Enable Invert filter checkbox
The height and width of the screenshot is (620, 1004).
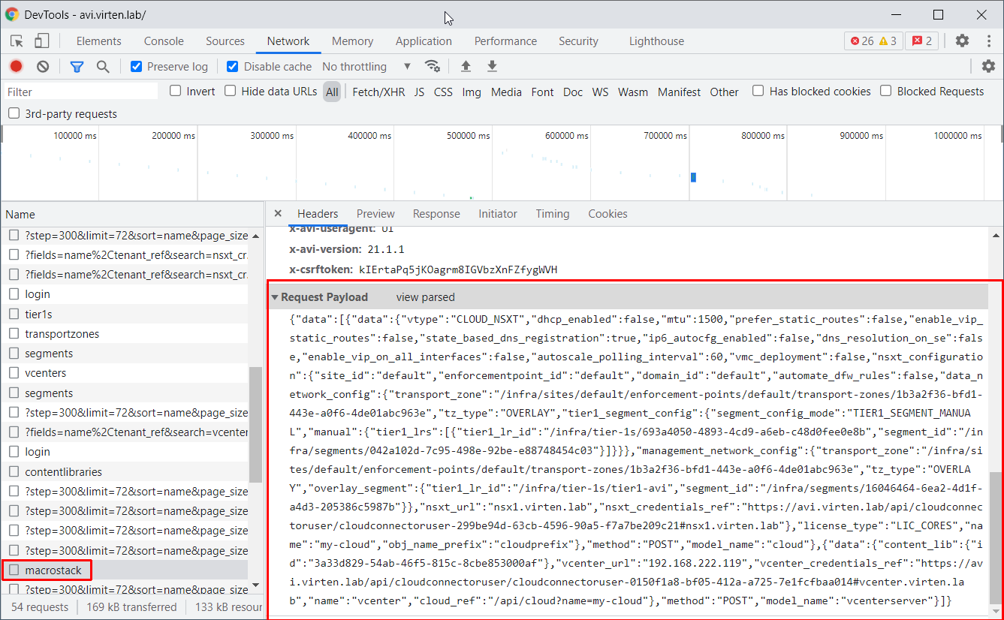pyautogui.click(x=175, y=91)
